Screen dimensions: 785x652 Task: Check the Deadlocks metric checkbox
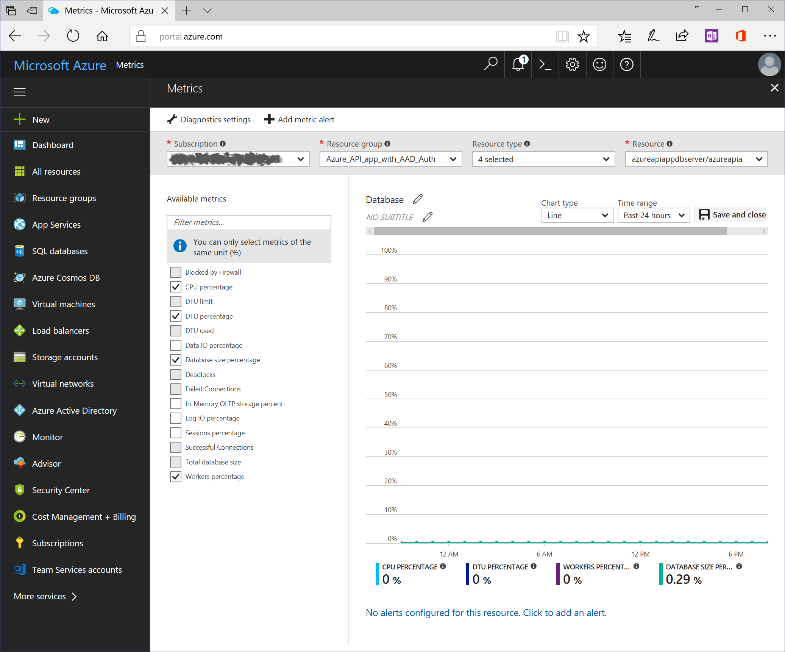(x=176, y=375)
